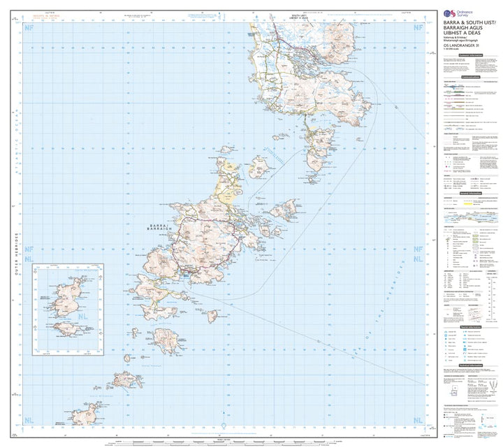
Task: Click the road profile diagram in General Information
Action: tap(471, 217)
